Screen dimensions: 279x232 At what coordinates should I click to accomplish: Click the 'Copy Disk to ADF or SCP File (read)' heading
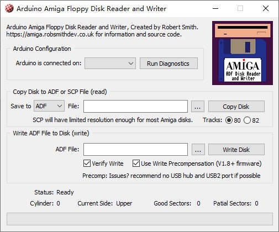pos(60,92)
